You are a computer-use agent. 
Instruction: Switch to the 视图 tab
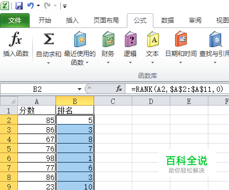(x=222, y=21)
